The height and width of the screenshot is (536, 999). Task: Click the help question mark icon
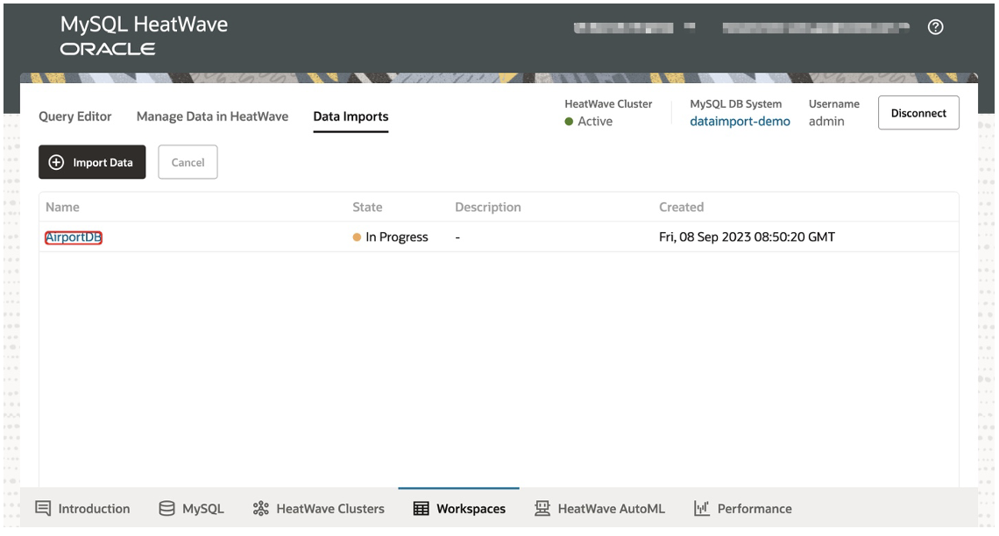pos(935,27)
